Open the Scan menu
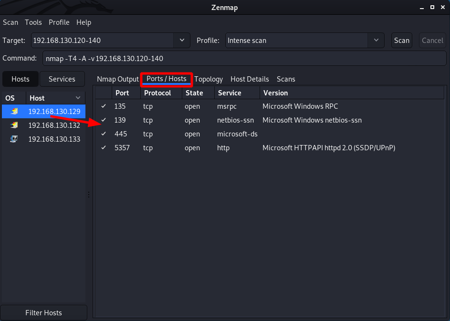450x321 pixels. [10, 22]
